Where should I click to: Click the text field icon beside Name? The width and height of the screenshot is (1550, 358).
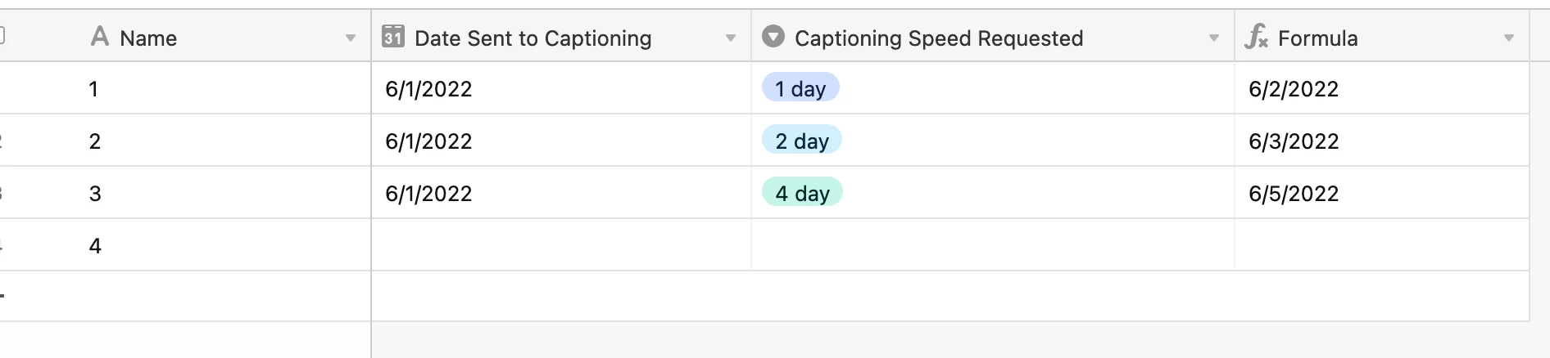[x=100, y=37]
